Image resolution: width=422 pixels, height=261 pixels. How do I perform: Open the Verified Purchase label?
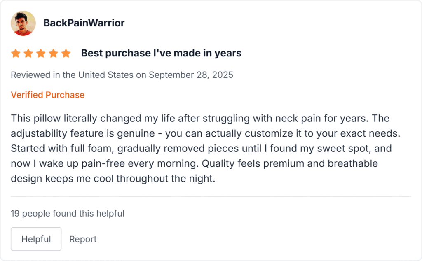click(x=47, y=95)
